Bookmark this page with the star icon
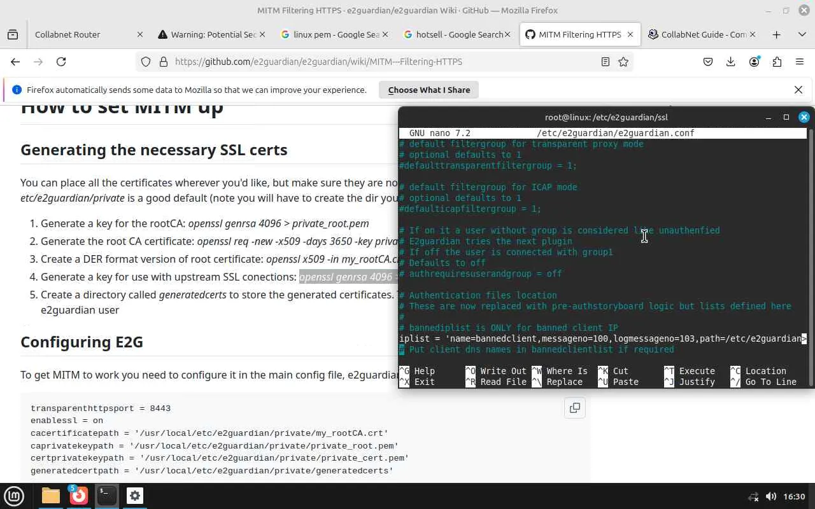The image size is (815, 509). click(623, 62)
